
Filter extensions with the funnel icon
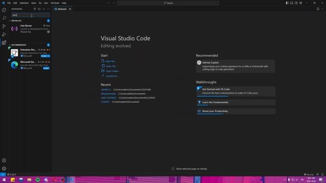pos(35,9)
